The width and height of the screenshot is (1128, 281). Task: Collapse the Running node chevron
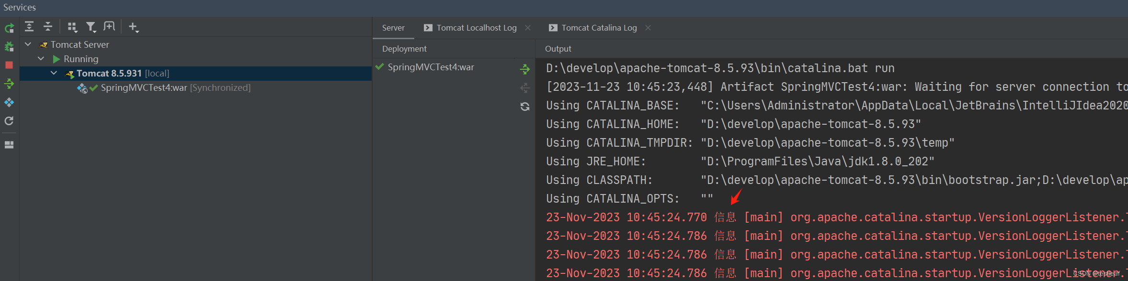(41, 59)
